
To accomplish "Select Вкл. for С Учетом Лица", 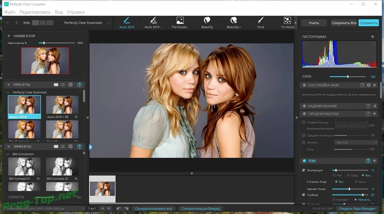I will (336, 181).
